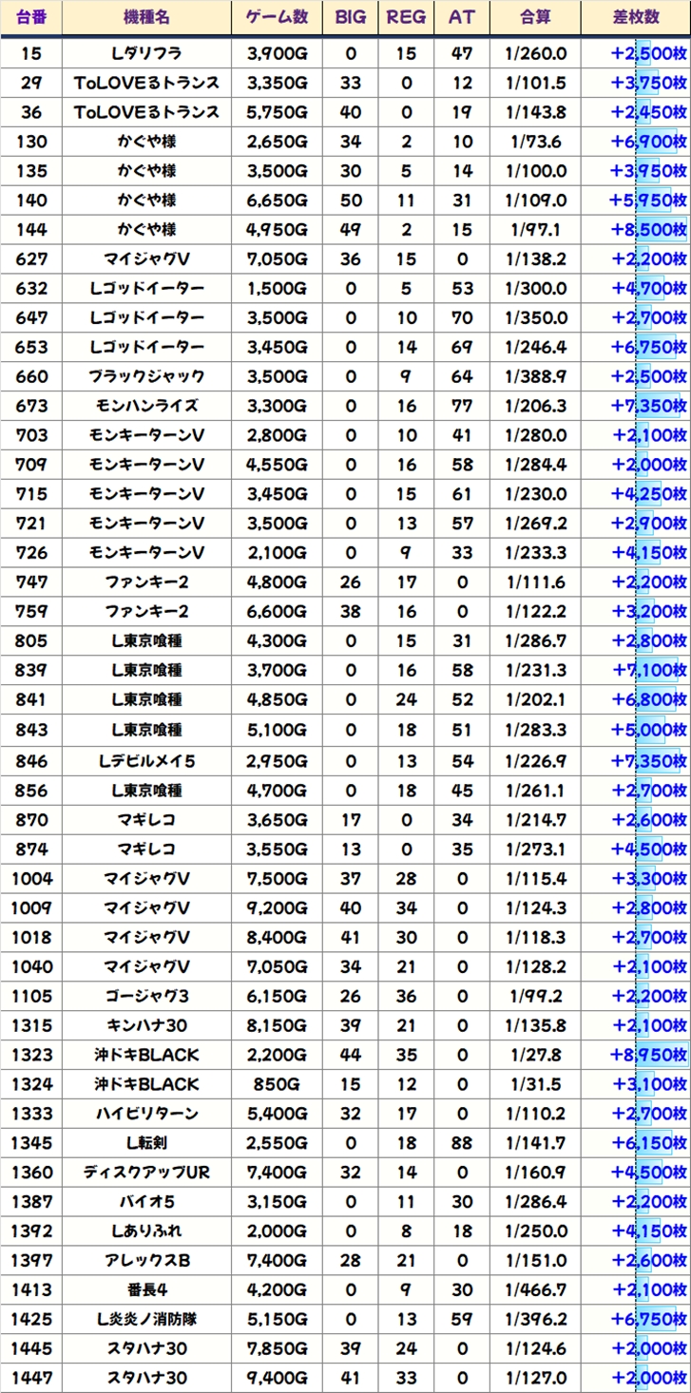Click 1/73.6 combined rate cell
691x1393 pixels.
pyautogui.click(x=536, y=142)
